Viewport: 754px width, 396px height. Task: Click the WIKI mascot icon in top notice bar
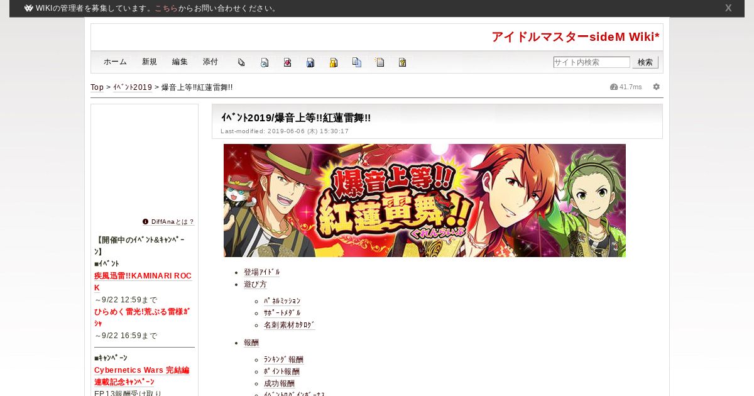[x=29, y=8]
